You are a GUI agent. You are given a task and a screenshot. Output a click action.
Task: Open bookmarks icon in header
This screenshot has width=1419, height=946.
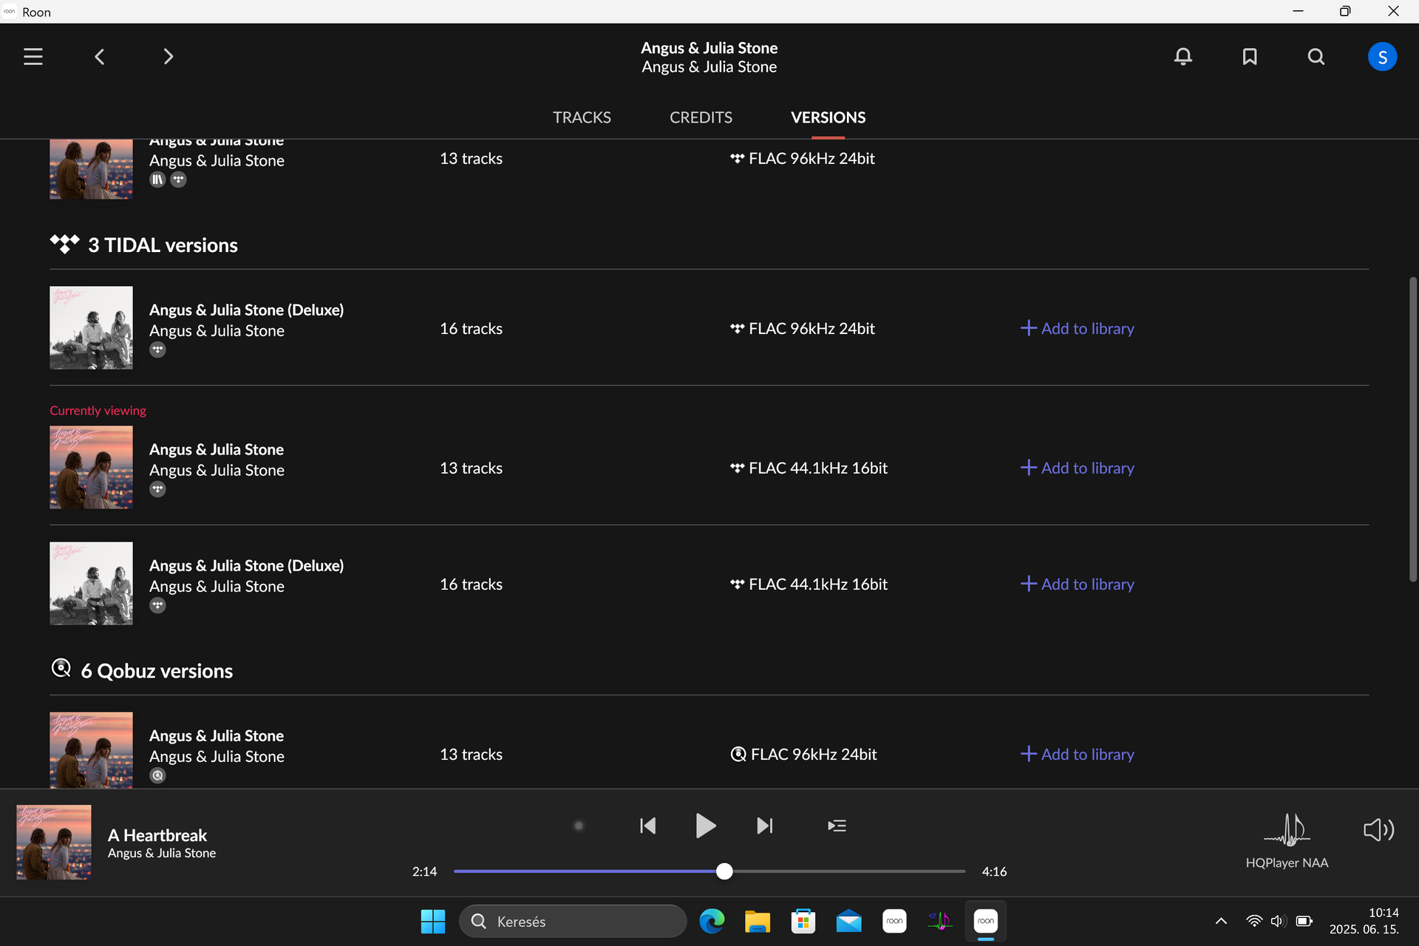coord(1249,57)
